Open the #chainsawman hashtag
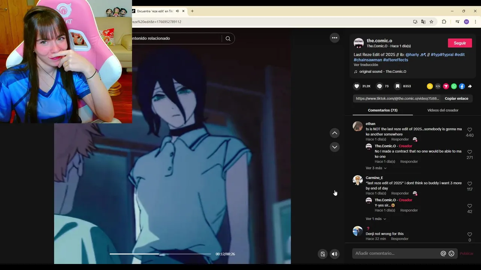This screenshot has height=270, width=481. [x=368, y=60]
